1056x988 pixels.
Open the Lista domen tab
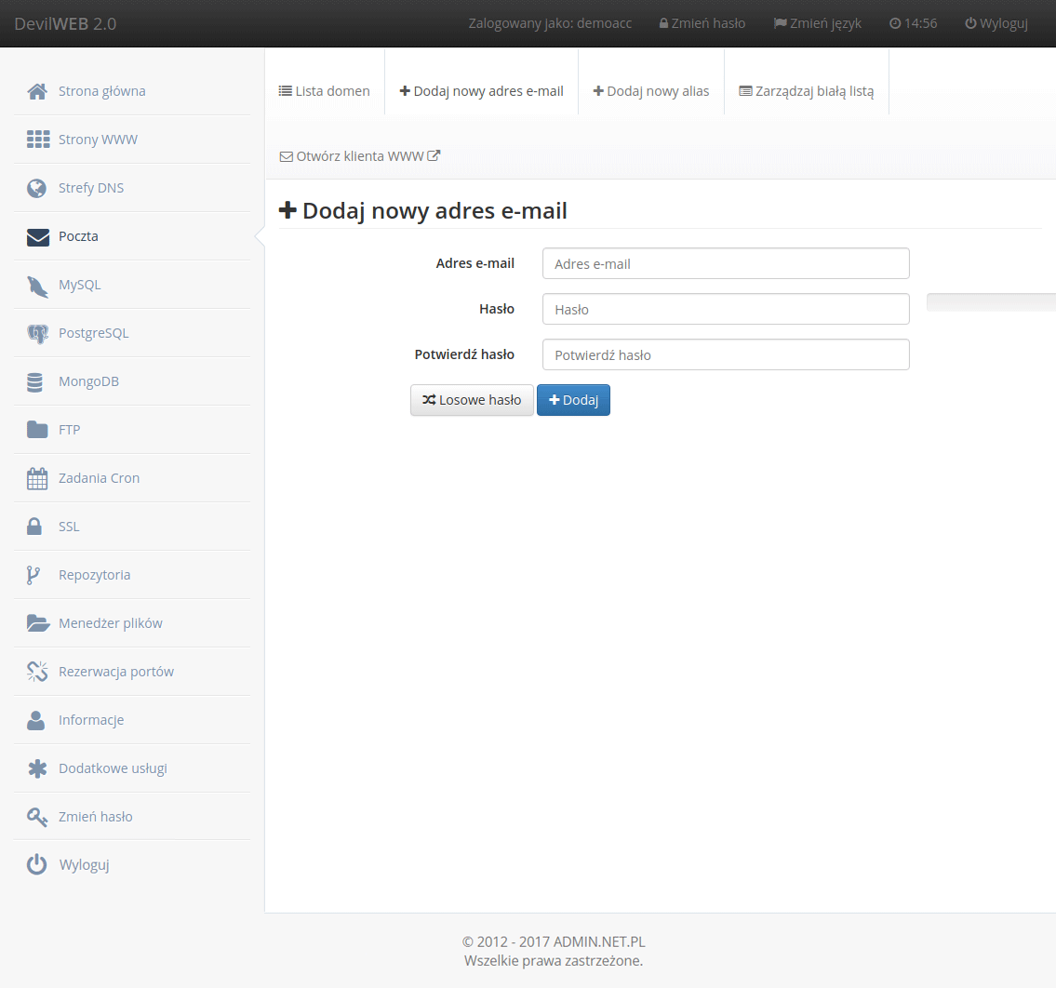[x=325, y=91]
